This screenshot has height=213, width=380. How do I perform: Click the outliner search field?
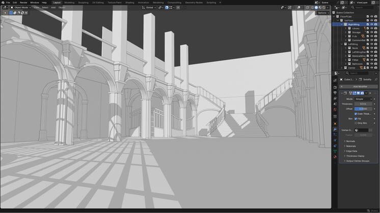pyautogui.click(x=362, y=8)
